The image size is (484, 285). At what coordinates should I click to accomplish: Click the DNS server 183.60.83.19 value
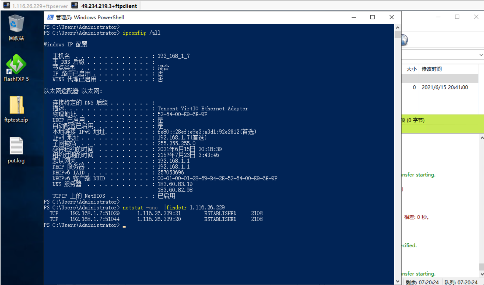175,184
